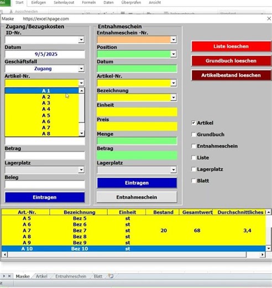Click the Entnahmeschein Einheit field

[x=137, y=112]
